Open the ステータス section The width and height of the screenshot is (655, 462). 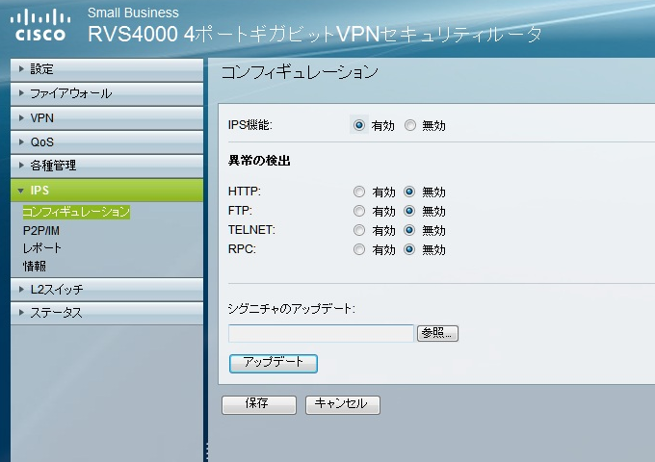click(x=107, y=313)
